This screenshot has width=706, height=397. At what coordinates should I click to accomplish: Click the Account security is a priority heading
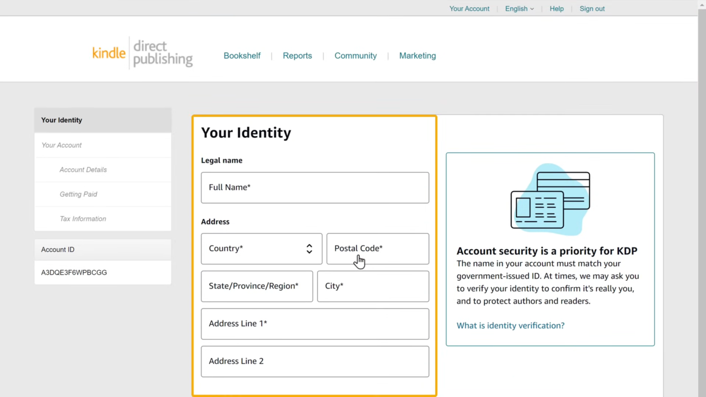(x=547, y=251)
